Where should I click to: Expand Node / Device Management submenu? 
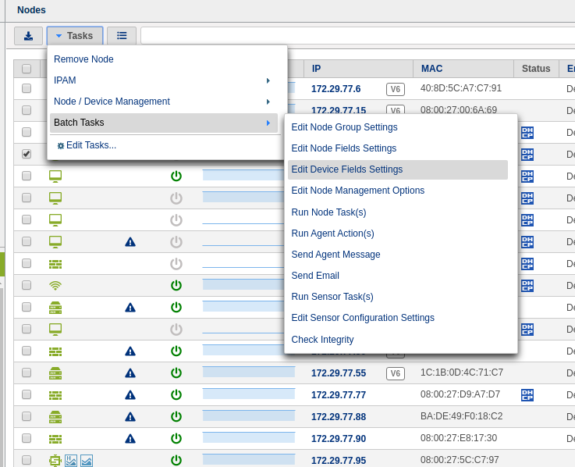pos(164,102)
